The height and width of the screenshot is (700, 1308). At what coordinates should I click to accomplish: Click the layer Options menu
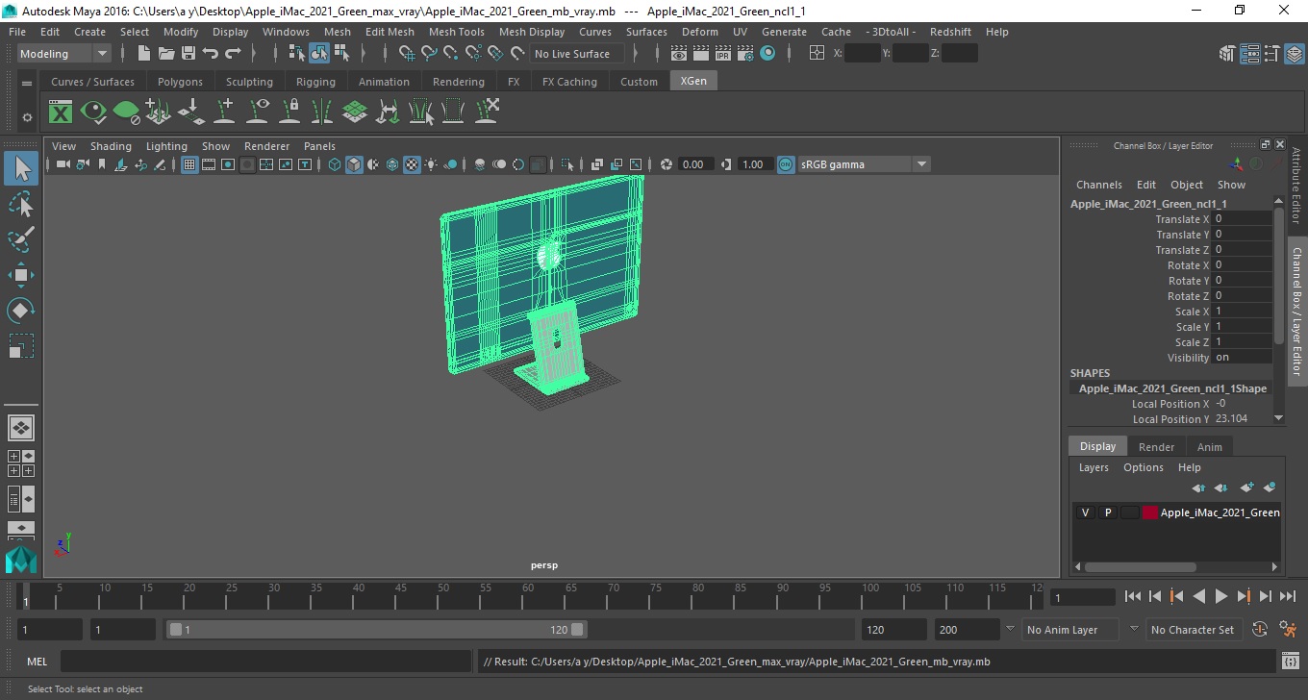[x=1144, y=467]
